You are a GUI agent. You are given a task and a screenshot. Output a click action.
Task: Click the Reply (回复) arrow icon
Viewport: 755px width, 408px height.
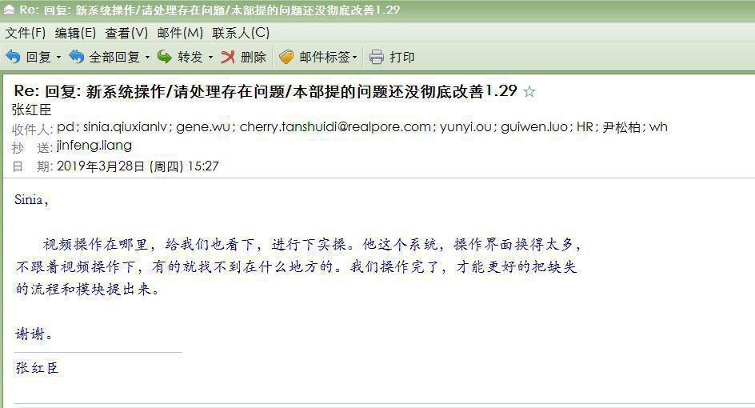click(x=13, y=57)
